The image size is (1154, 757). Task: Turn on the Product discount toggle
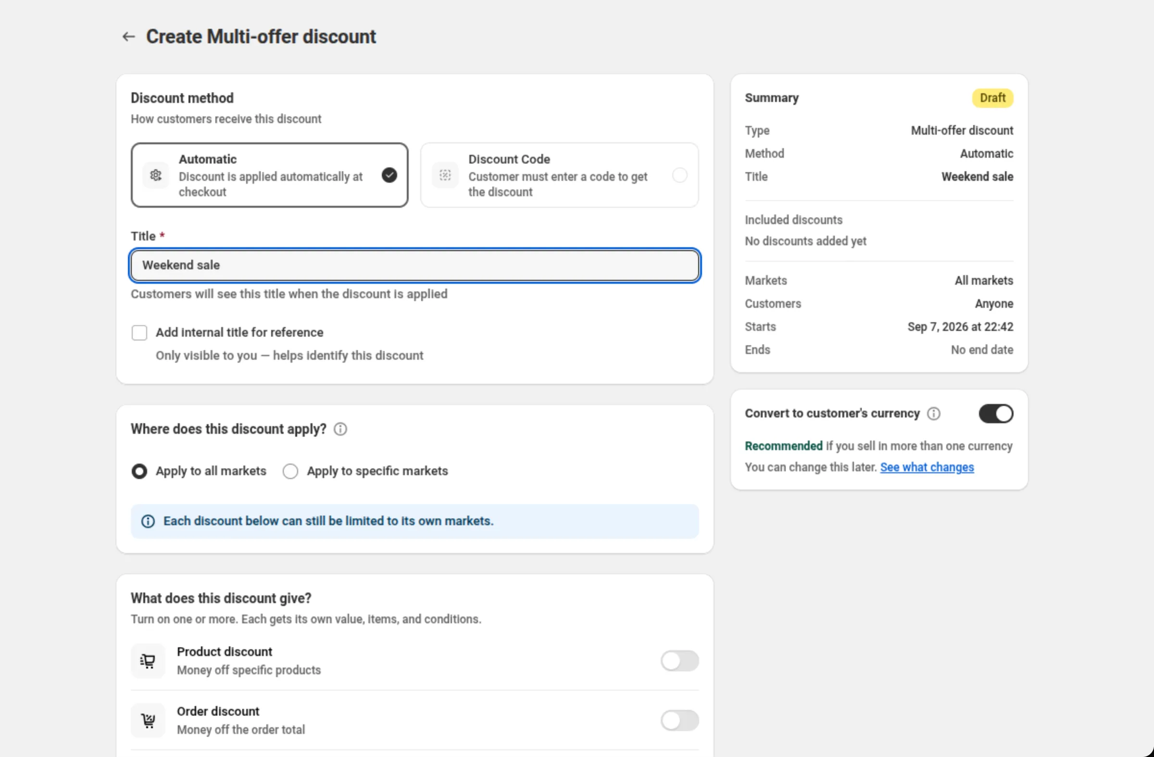click(x=679, y=661)
